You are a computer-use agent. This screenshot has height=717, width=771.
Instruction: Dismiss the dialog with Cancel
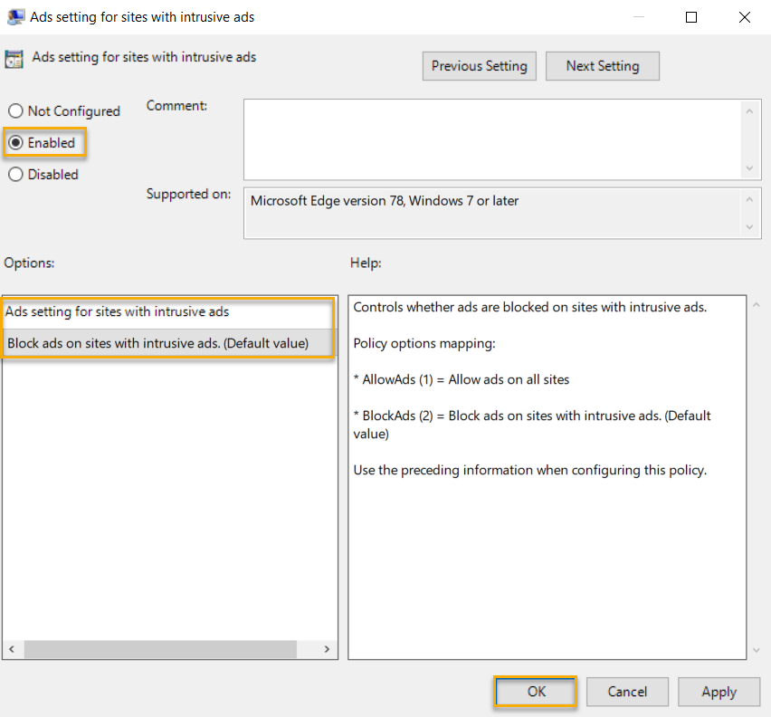(627, 691)
